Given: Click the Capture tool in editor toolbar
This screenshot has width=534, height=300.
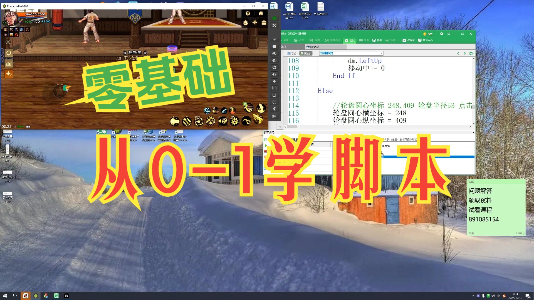Looking at the screenshot, I should click(377, 40).
